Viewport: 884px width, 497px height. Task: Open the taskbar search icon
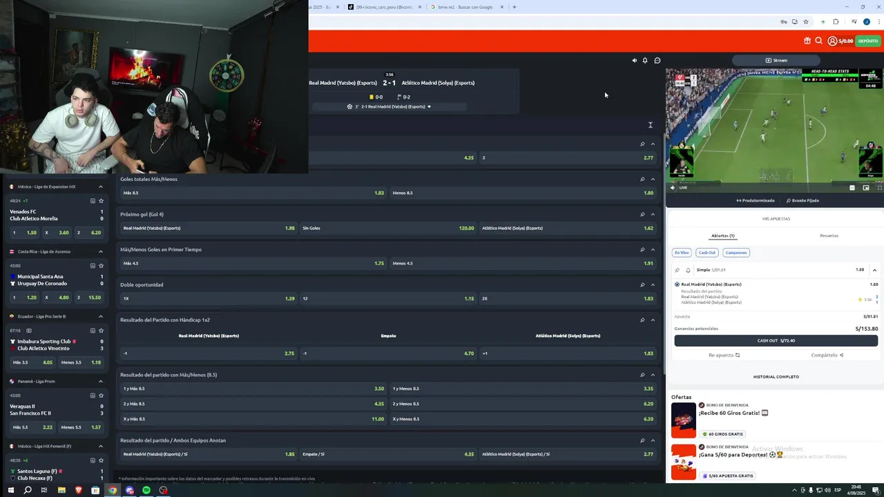[28, 490]
